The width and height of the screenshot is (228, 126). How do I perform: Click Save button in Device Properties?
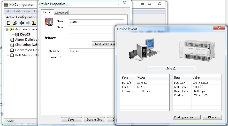(x=71, y=120)
